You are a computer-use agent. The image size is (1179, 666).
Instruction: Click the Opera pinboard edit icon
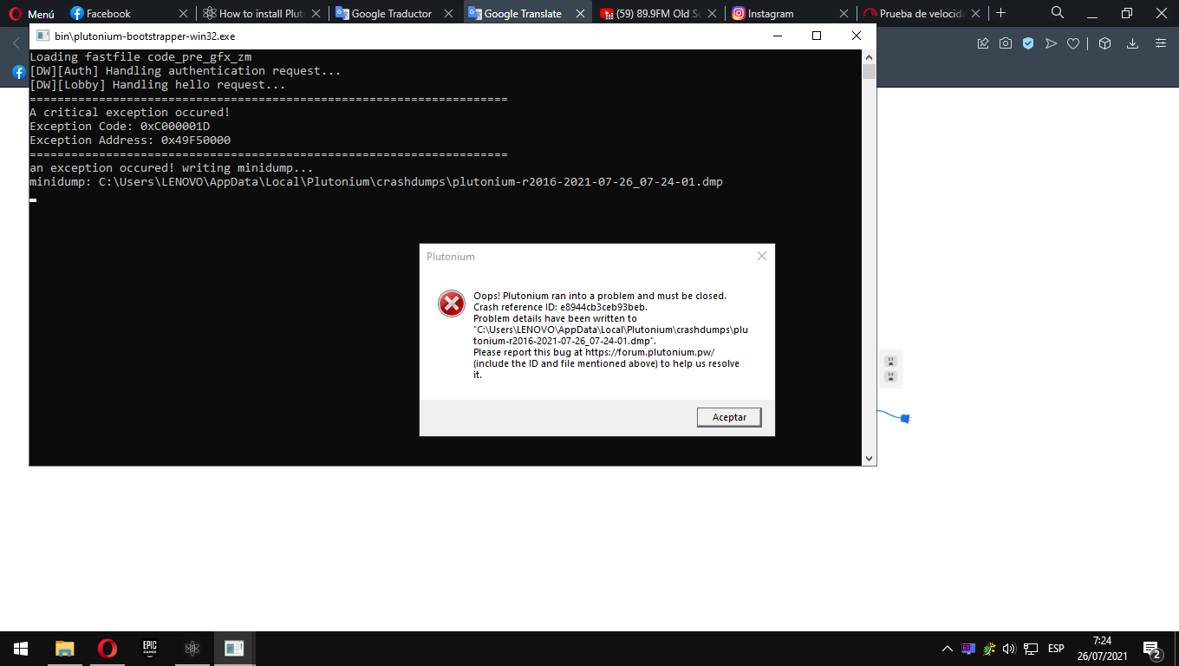click(x=983, y=43)
